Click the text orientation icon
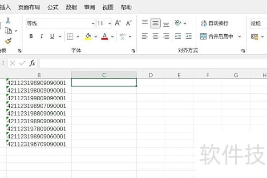267x178 pixels. [x=178, y=23]
